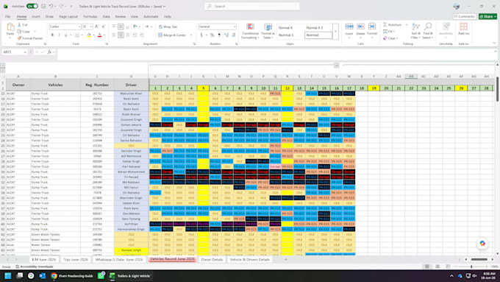
Task: Switch to the Insert ribbon tab
Action: (36, 16)
